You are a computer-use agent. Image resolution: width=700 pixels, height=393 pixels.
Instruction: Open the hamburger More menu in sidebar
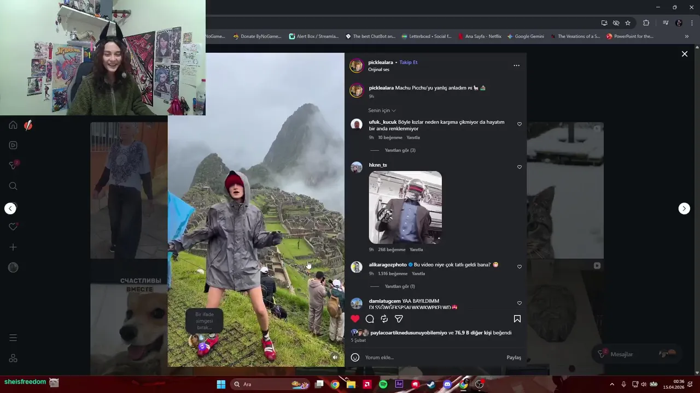click(13, 338)
